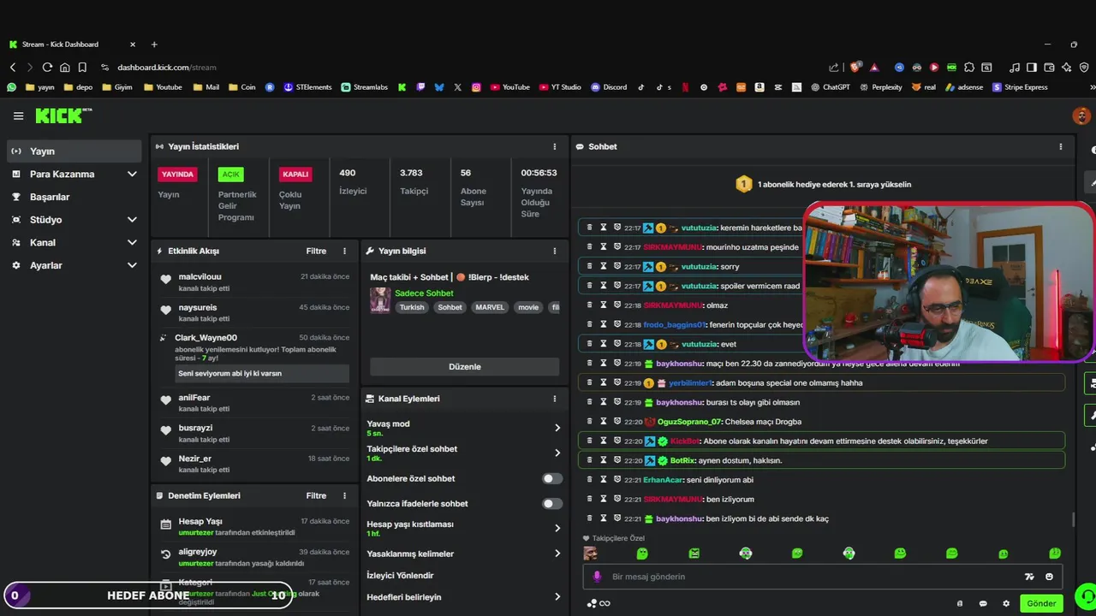
Task: Open the emoji picker in chat input
Action: click(1050, 577)
